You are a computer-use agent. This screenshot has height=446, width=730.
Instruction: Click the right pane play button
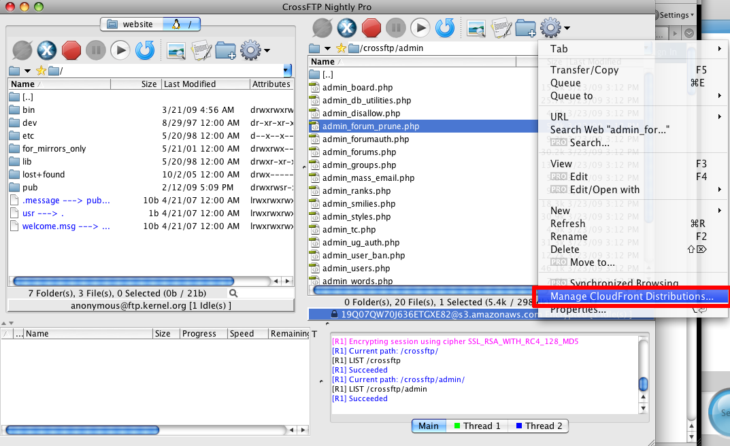tap(420, 28)
